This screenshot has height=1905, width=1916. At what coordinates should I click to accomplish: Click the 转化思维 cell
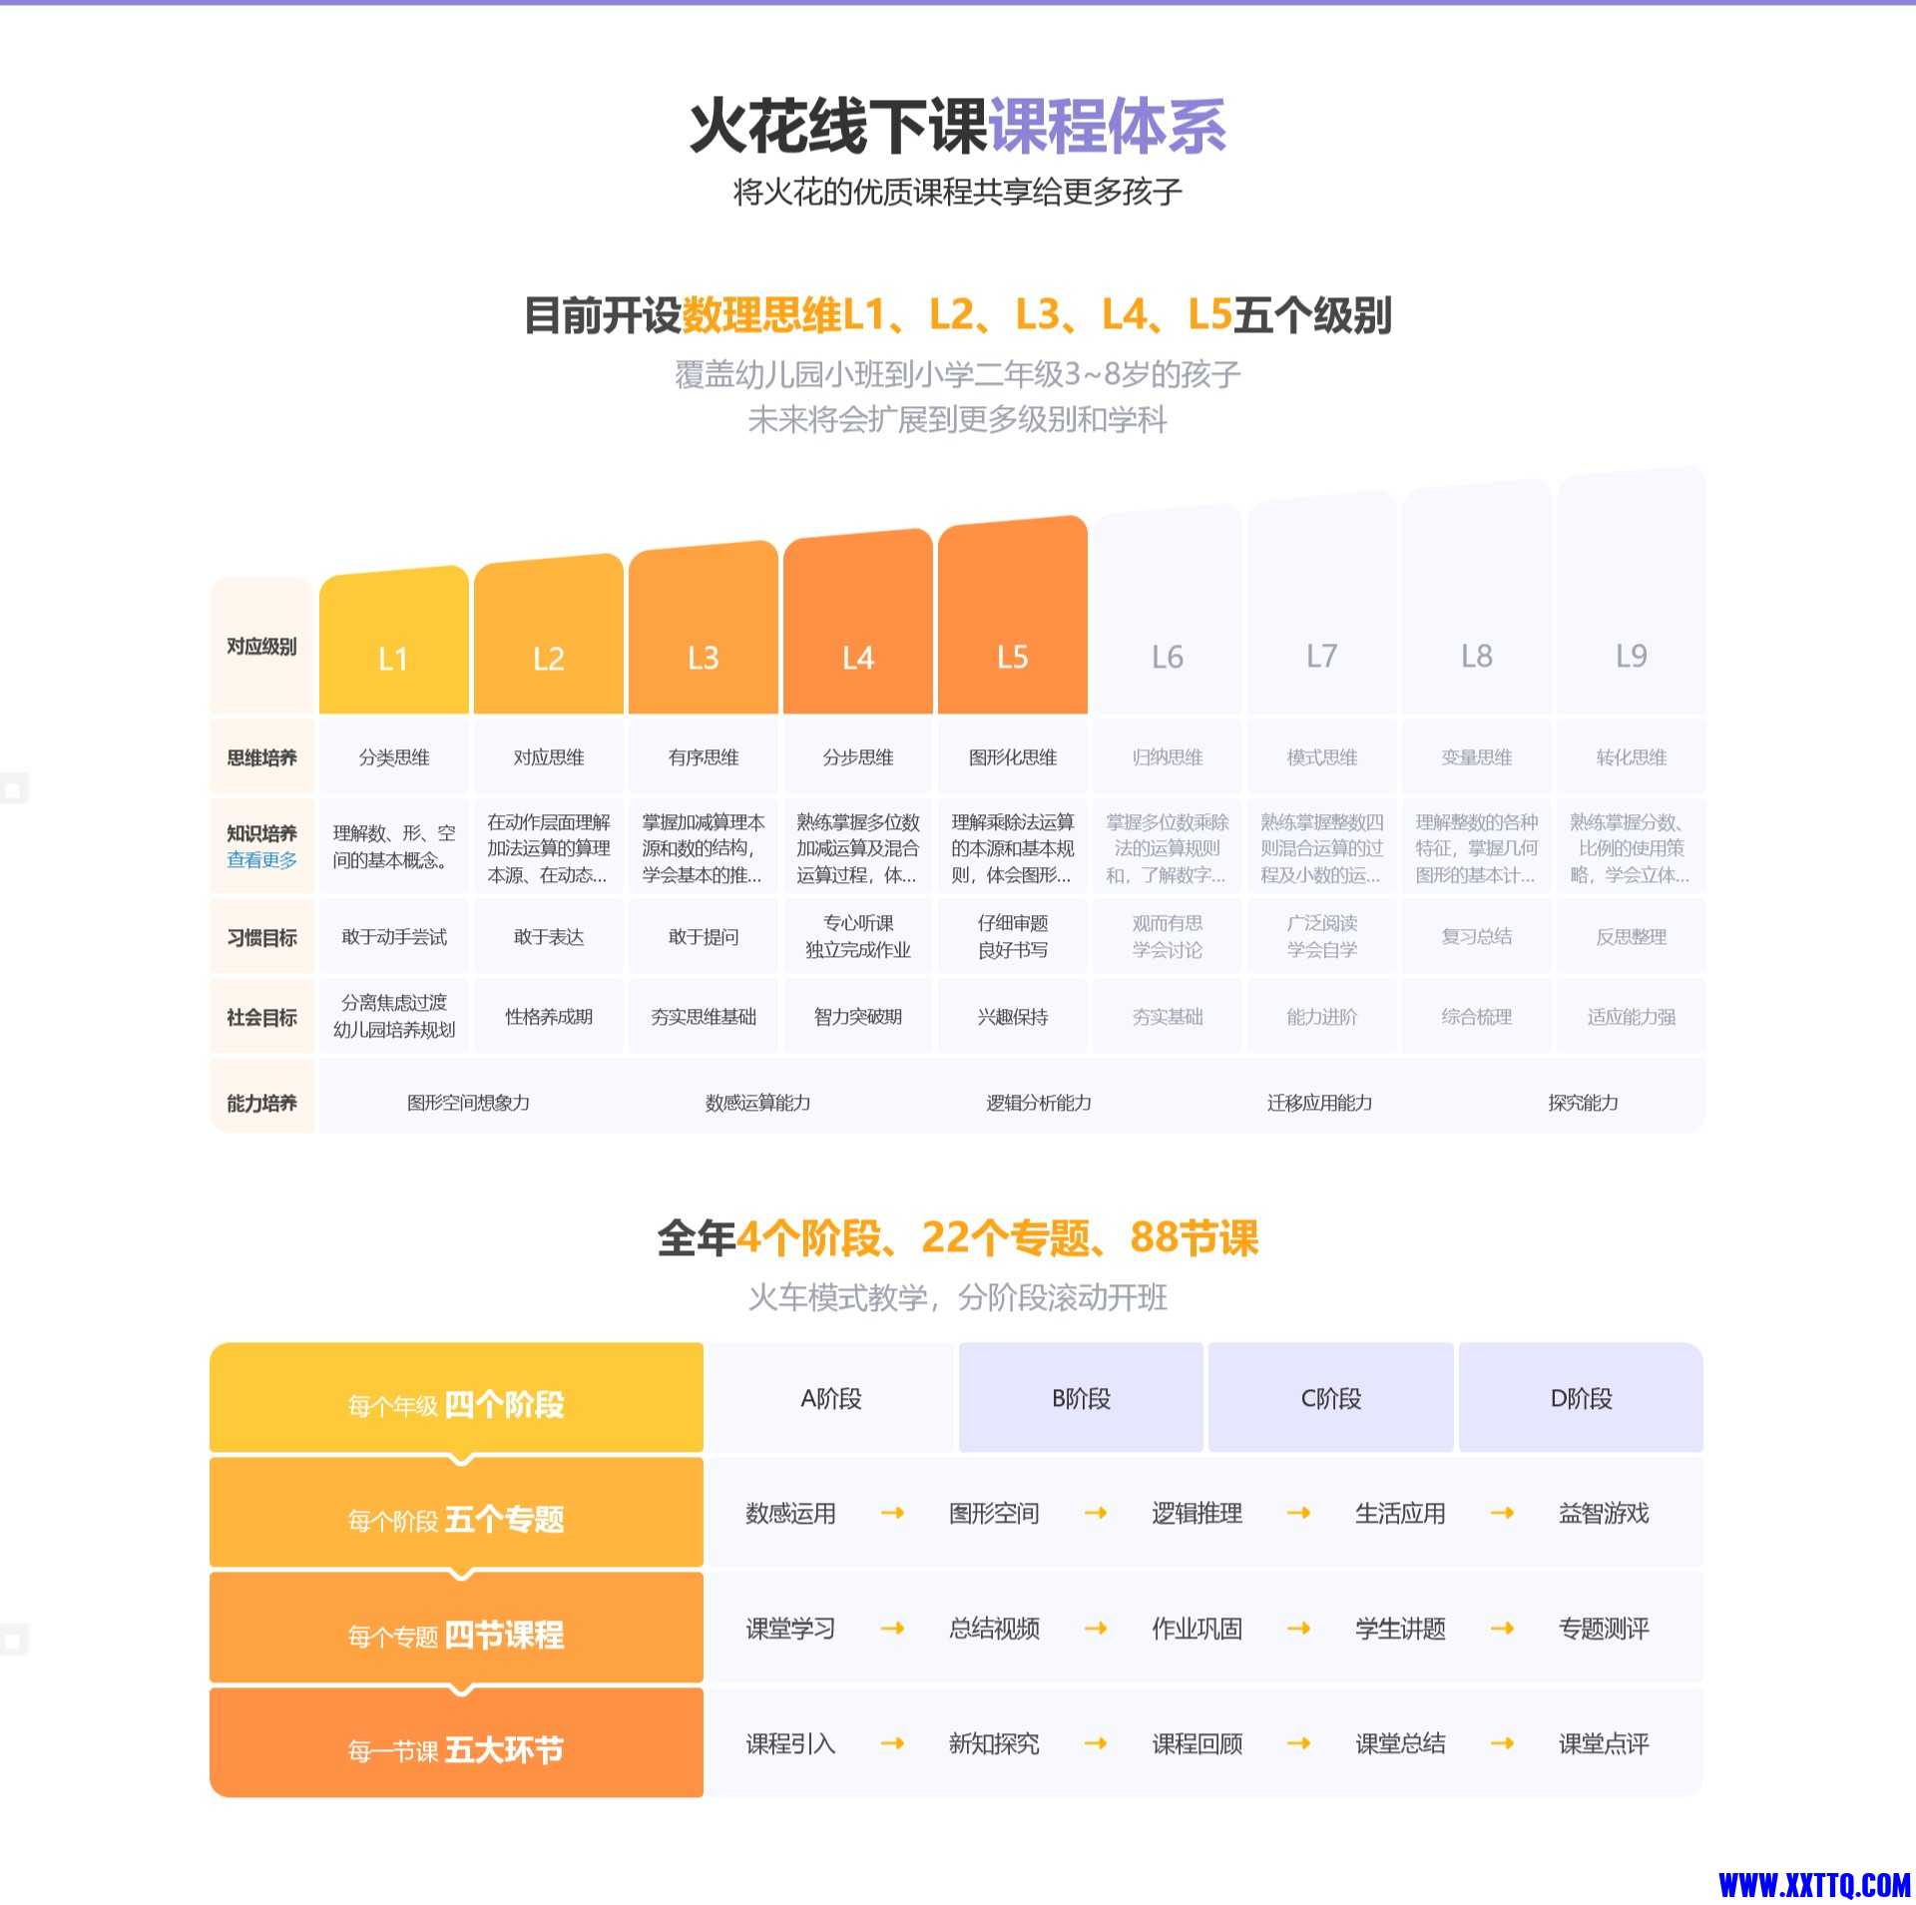click(x=1632, y=757)
